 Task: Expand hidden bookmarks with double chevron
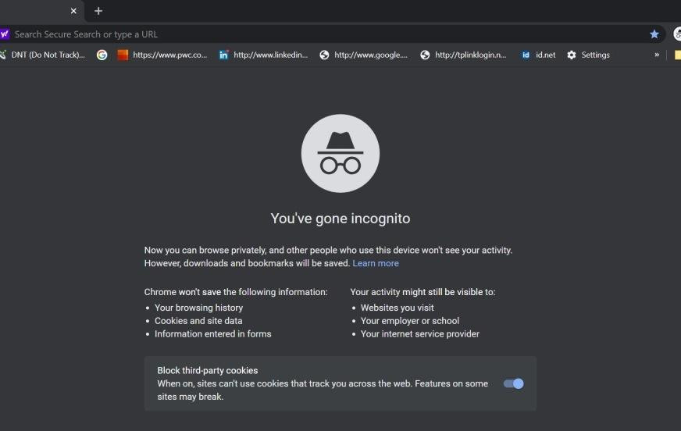657,55
